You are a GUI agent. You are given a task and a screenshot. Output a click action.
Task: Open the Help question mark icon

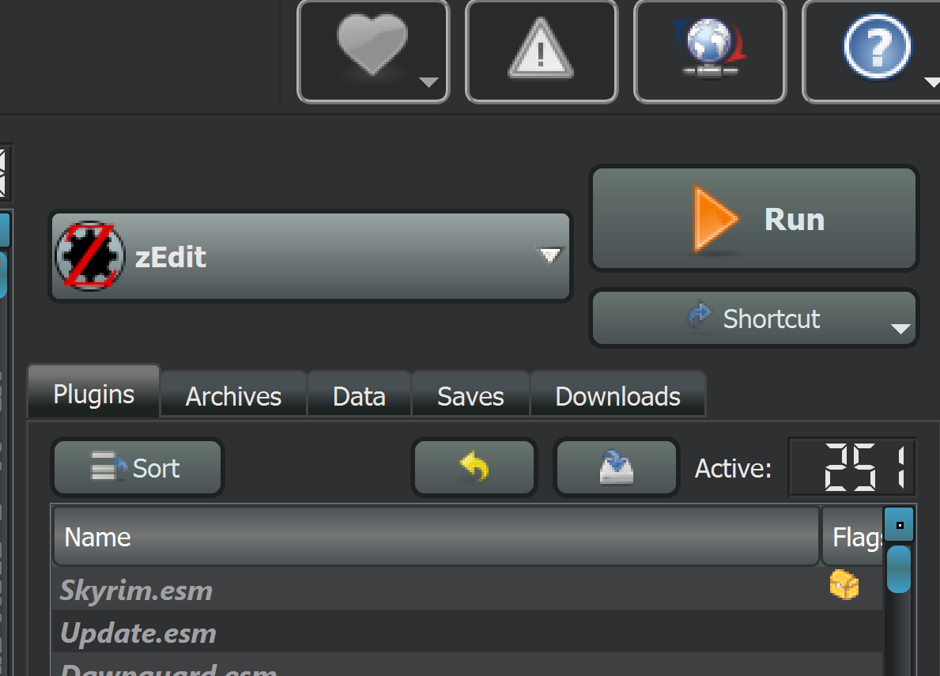877,47
